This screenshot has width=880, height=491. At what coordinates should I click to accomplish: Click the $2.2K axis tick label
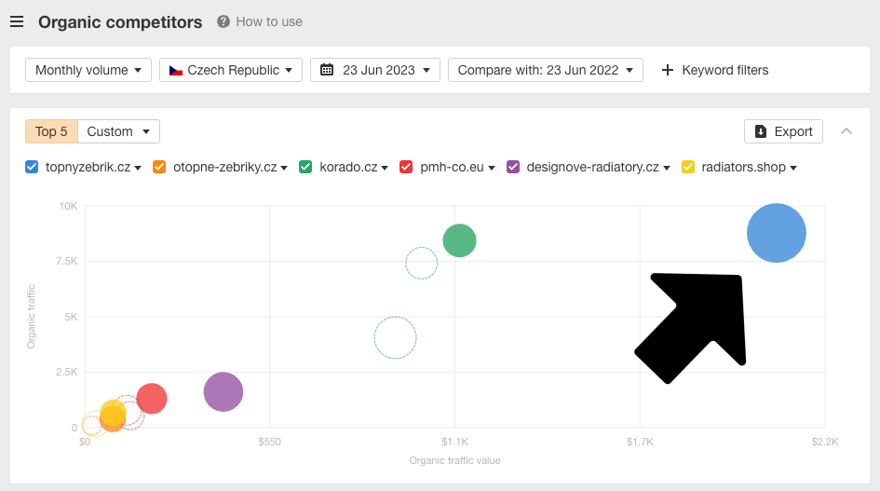[825, 443]
